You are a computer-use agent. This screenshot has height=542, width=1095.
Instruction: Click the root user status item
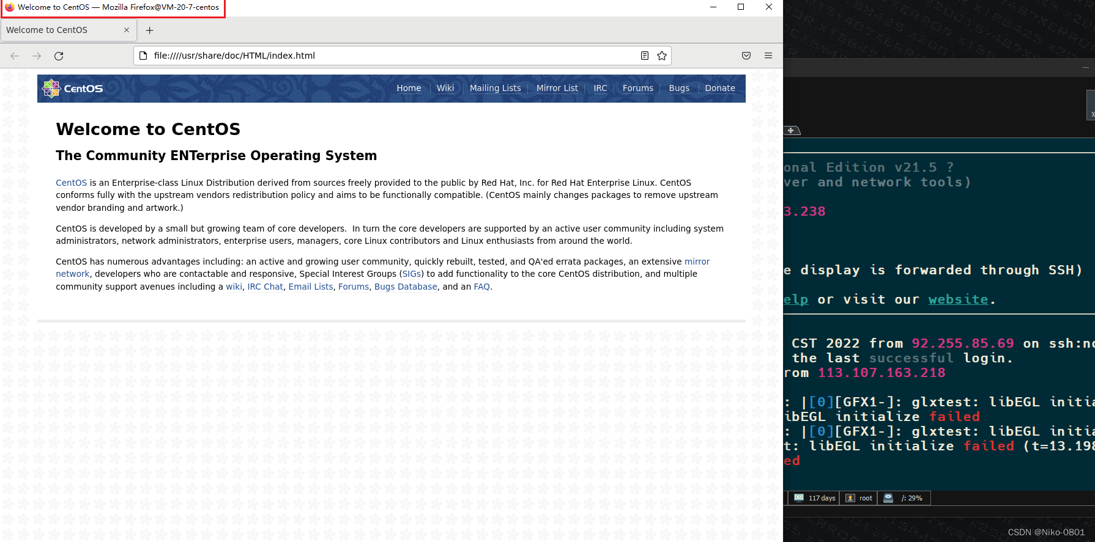[x=859, y=498]
